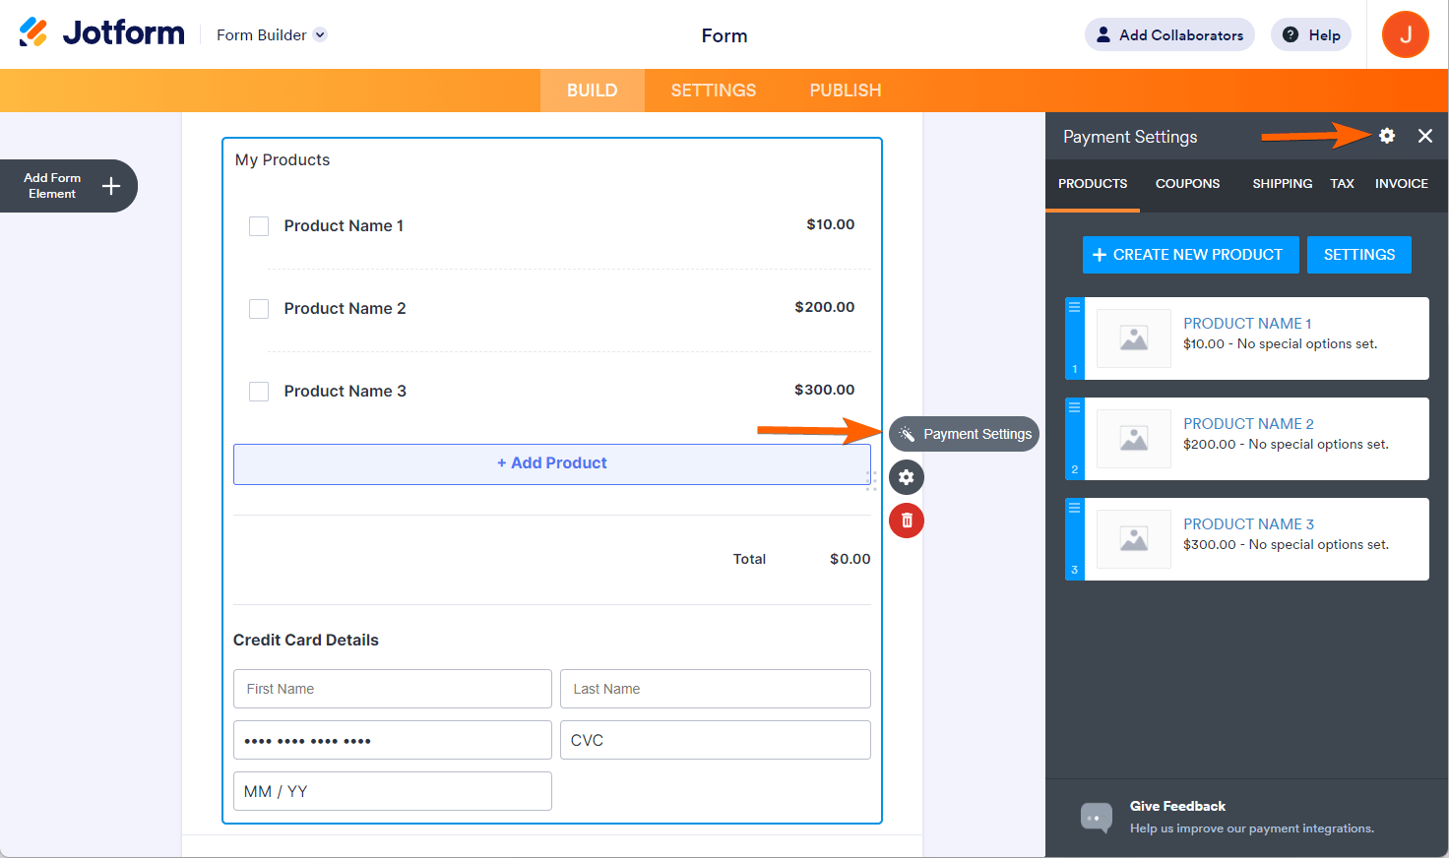The width and height of the screenshot is (1449, 858).
Task: Select the INVOICE tab
Action: coord(1402,184)
